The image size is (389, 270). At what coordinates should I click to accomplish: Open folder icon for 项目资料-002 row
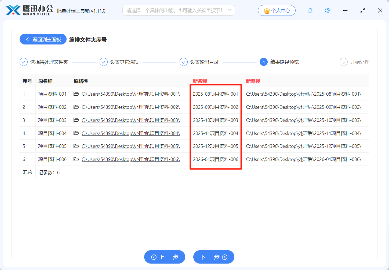(76, 107)
